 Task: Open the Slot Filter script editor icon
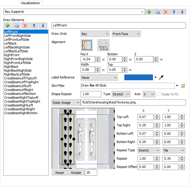183,86
